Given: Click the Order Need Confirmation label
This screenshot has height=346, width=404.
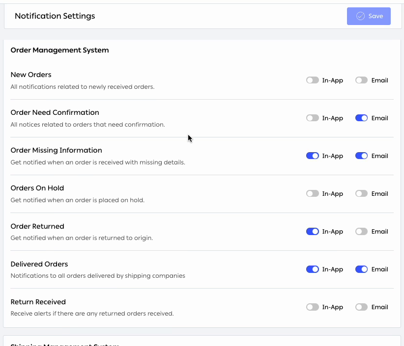Looking at the screenshot, I should click(x=55, y=112).
